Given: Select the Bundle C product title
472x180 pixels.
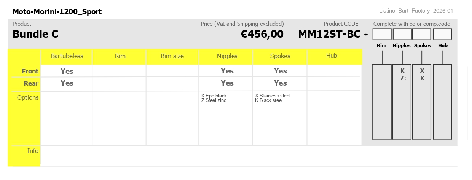Looking at the screenshot, I should [x=35, y=34].
